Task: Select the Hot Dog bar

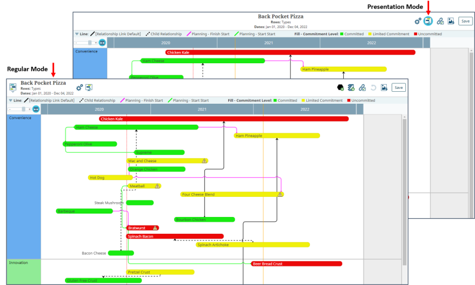Action: point(110,178)
